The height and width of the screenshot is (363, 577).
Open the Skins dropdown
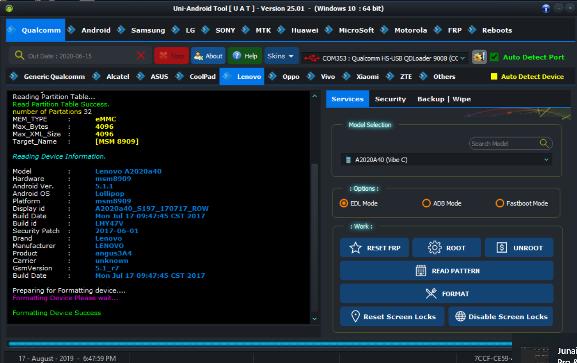coord(281,56)
